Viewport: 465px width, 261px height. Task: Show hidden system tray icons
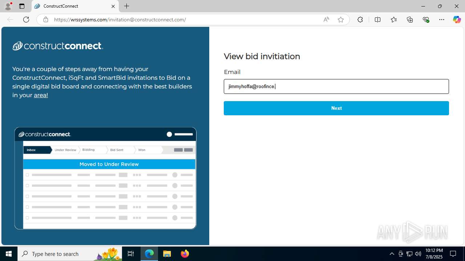pyautogui.click(x=392, y=254)
